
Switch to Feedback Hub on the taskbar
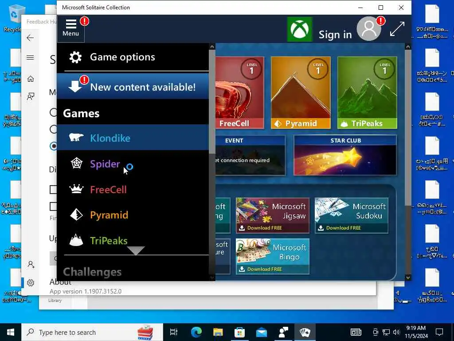coord(283,332)
